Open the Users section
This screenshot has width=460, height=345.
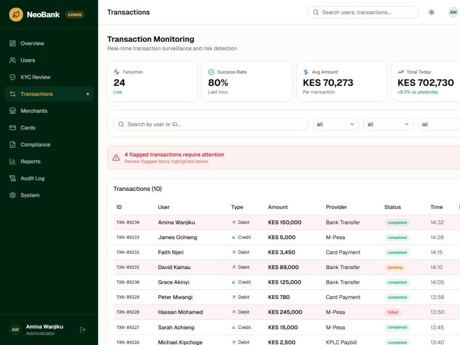(49, 60)
